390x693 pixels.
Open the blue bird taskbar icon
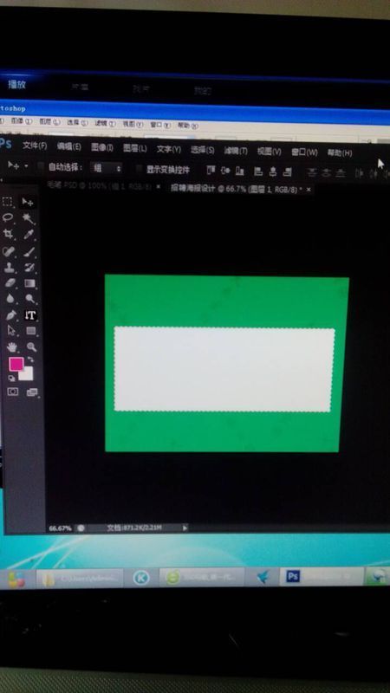coord(263,577)
